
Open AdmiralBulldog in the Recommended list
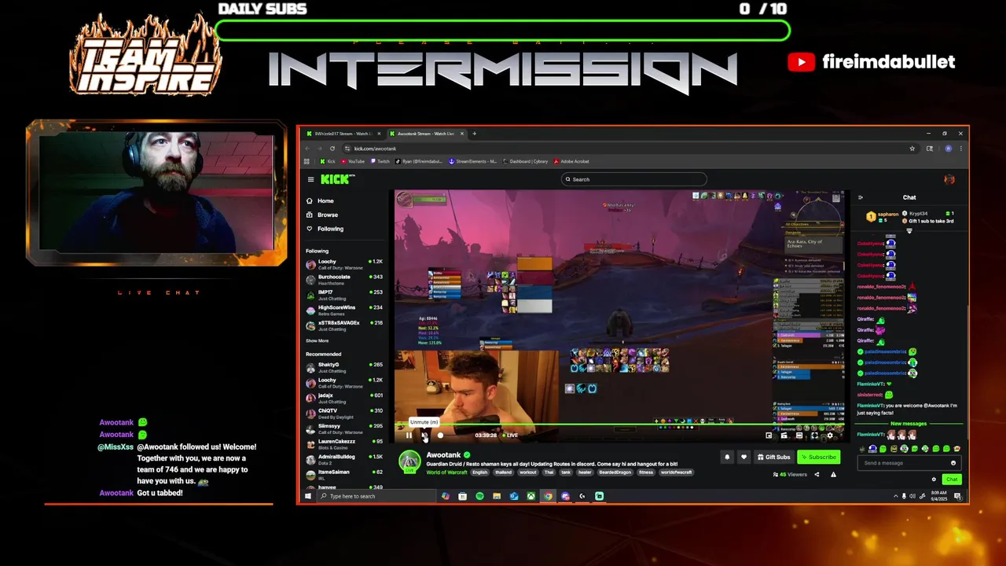[x=344, y=459]
